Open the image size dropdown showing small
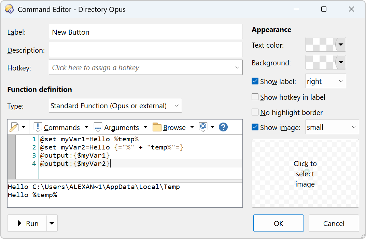 point(332,127)
